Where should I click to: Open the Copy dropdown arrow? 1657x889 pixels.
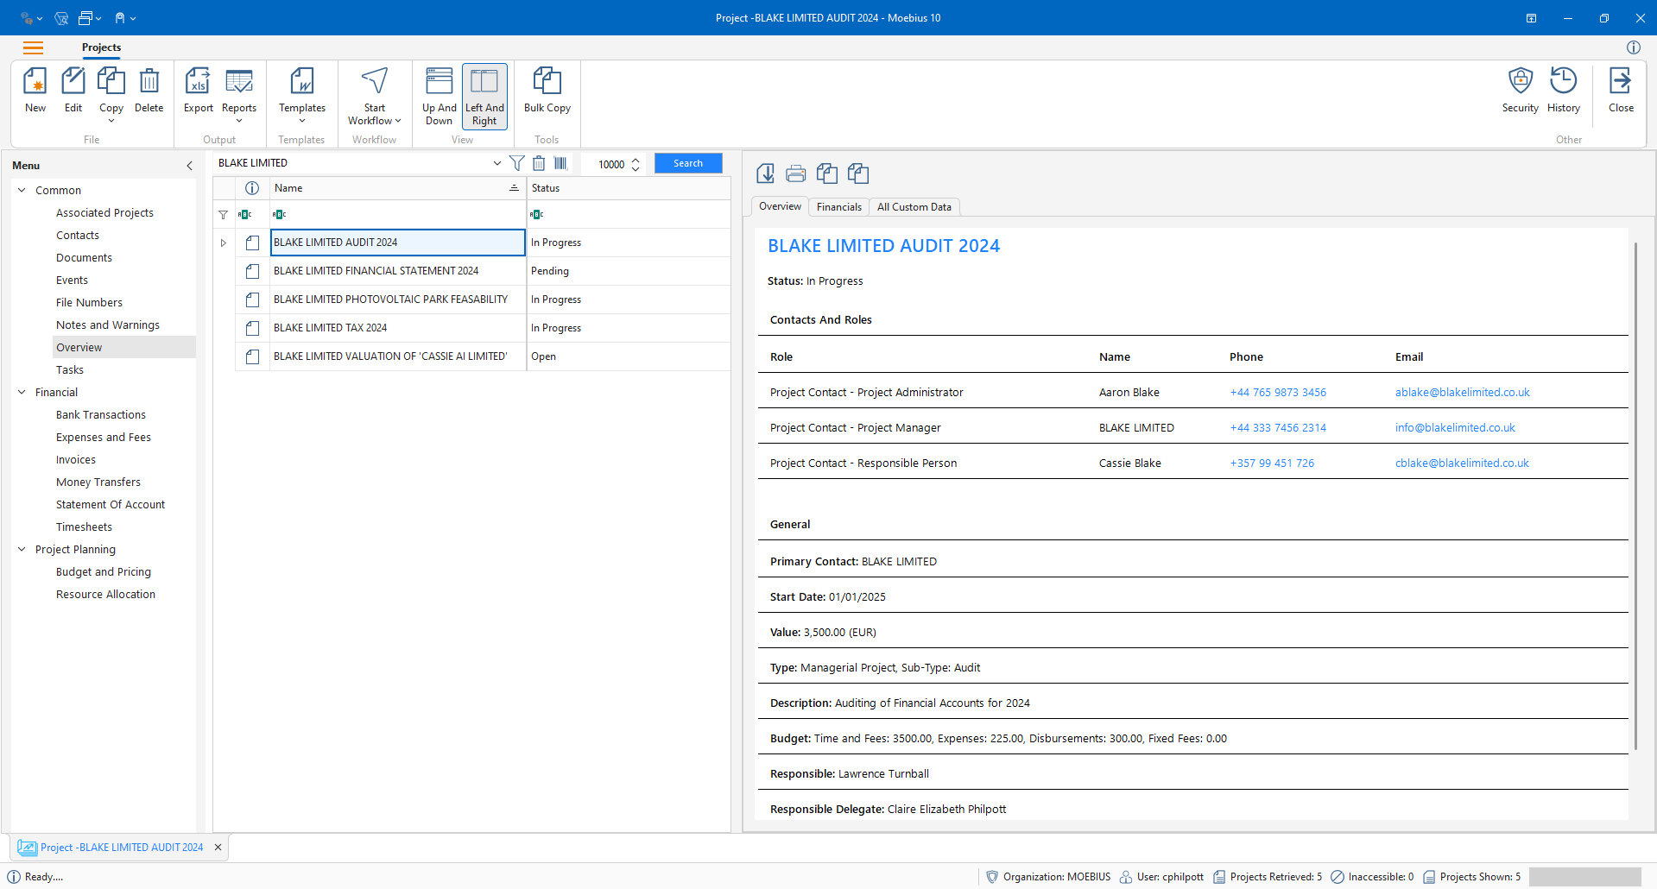coord(111,121)
